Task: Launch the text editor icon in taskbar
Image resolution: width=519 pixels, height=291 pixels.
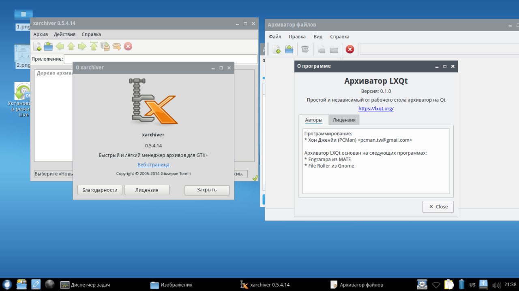Action: [x=36, y=285]
